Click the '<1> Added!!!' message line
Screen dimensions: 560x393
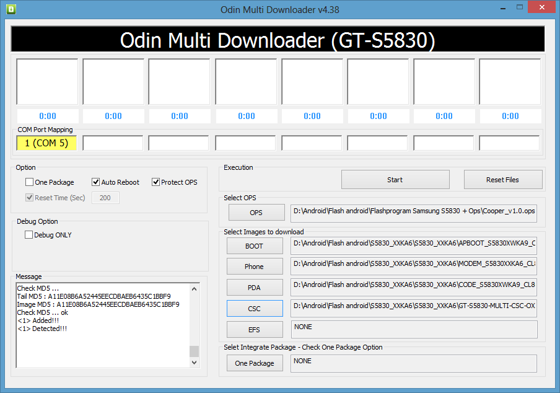pos(38,320)
